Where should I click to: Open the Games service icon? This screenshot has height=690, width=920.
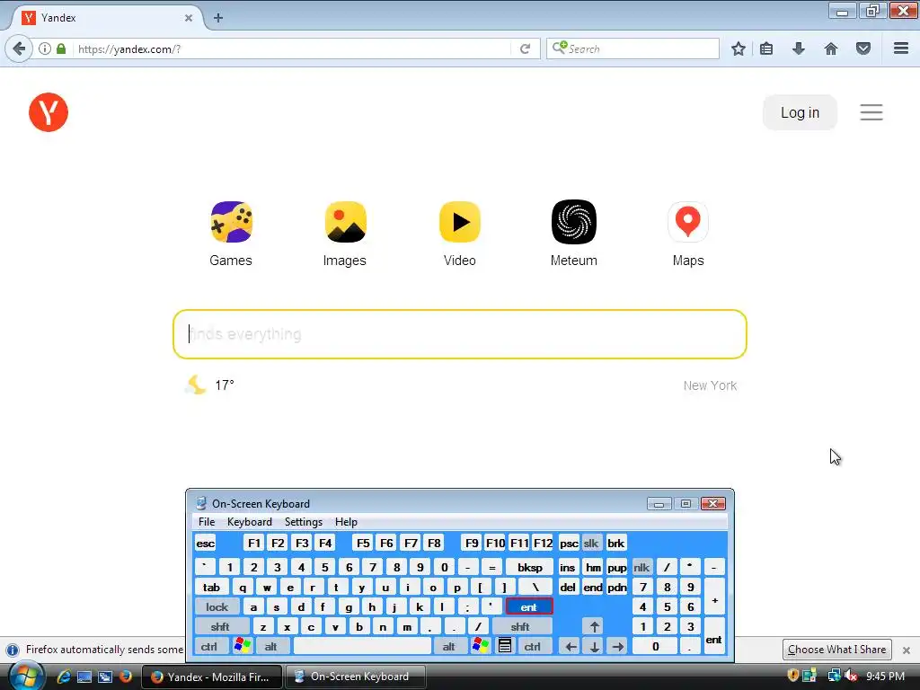coord(231,222)
